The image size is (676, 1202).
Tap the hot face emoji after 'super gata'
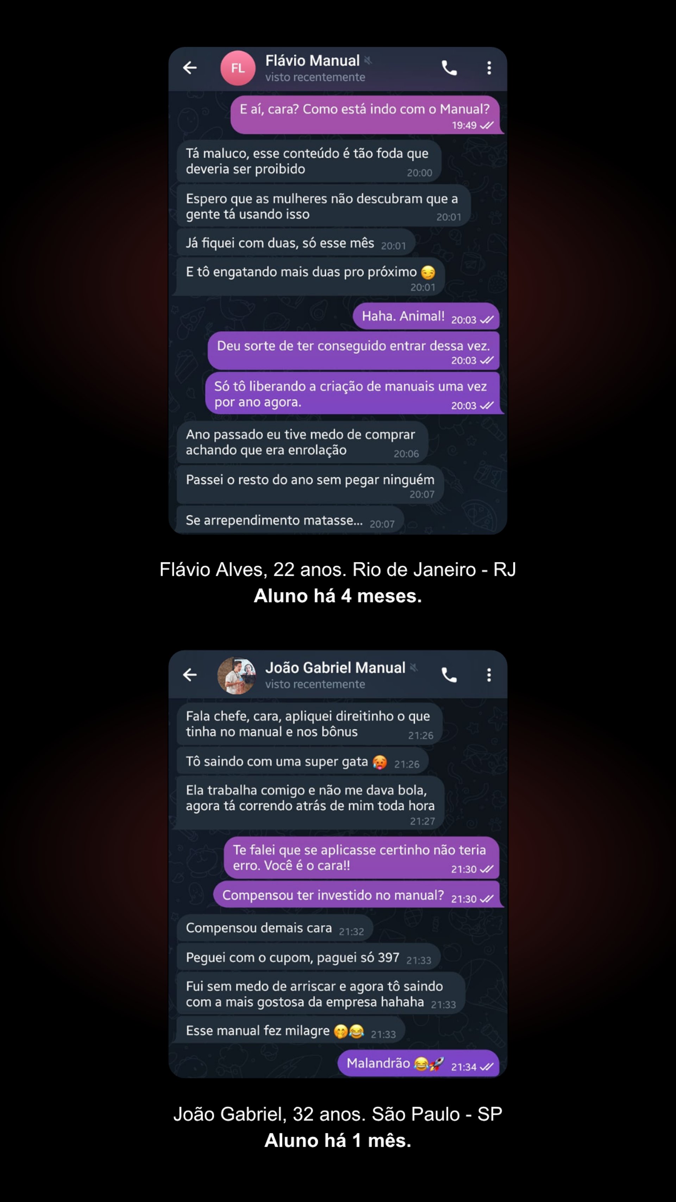(379, 762)
